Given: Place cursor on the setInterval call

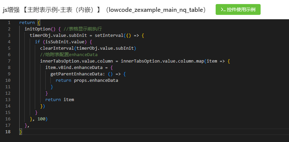Looking at the screenshot, I should coord(107,35).
